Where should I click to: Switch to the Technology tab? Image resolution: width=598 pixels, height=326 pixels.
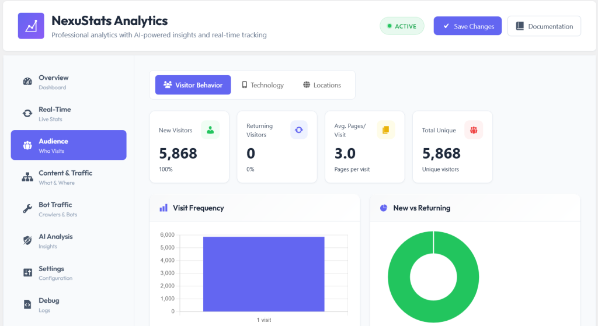click(x=263, y=85)
